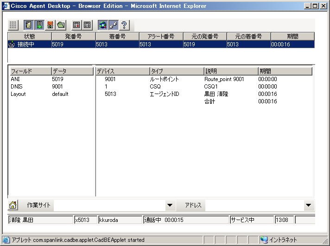Maximize the Internet Explorer window
This screenshot has height=246, width=330.
(315, 6)
